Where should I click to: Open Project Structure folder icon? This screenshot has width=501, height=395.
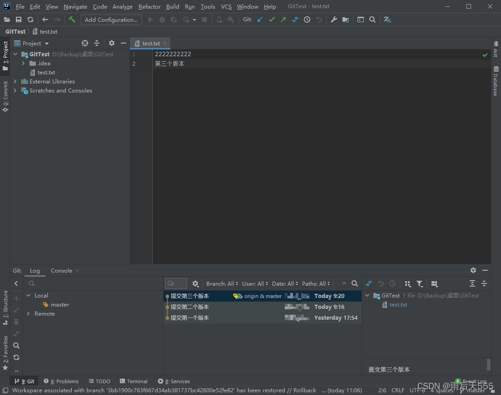(x=345, y=20)
